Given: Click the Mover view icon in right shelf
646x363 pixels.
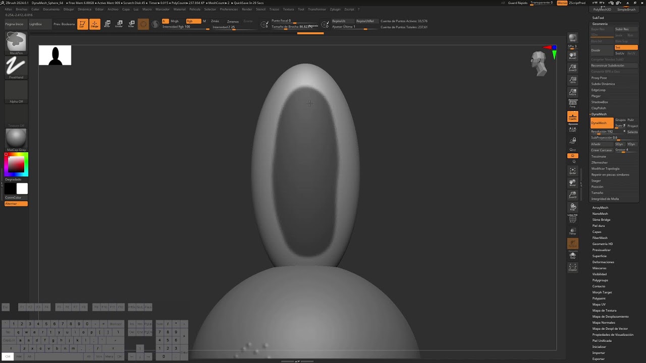Looking at the screenshot, I should click(572, 182).
